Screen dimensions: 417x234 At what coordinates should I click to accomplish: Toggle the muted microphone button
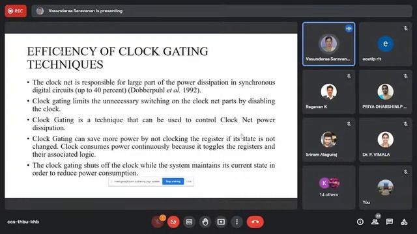click(158, 222)
